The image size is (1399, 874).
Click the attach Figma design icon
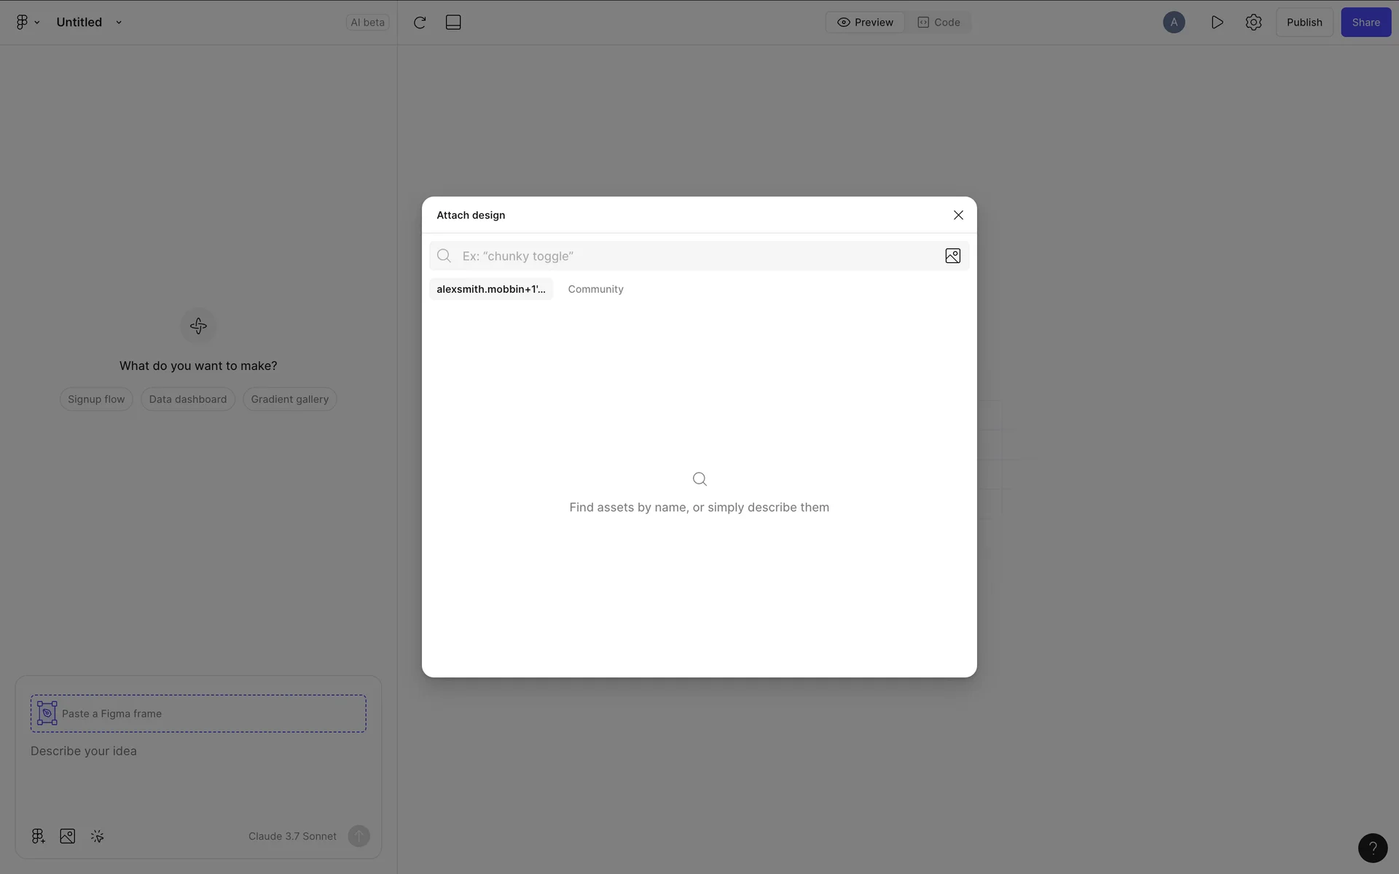(38, 836)
